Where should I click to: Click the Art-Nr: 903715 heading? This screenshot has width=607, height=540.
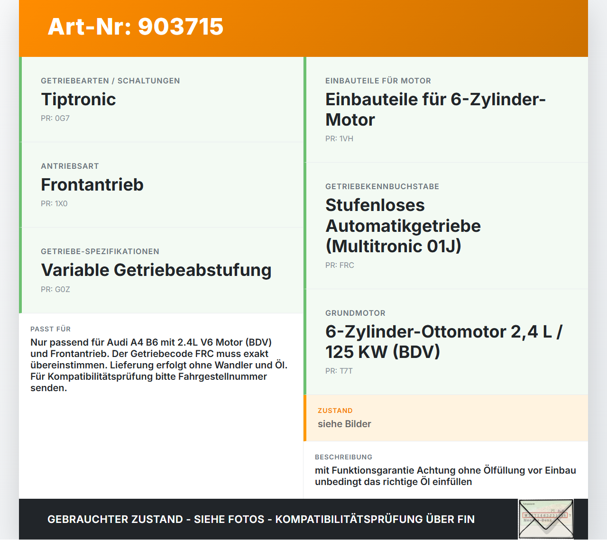[136, 27]
